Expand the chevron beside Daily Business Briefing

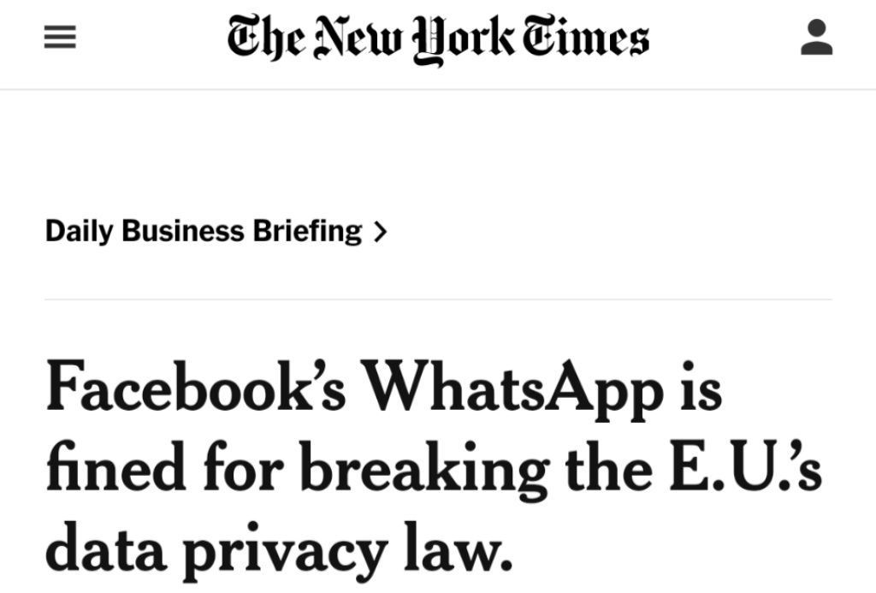point(381,232)
